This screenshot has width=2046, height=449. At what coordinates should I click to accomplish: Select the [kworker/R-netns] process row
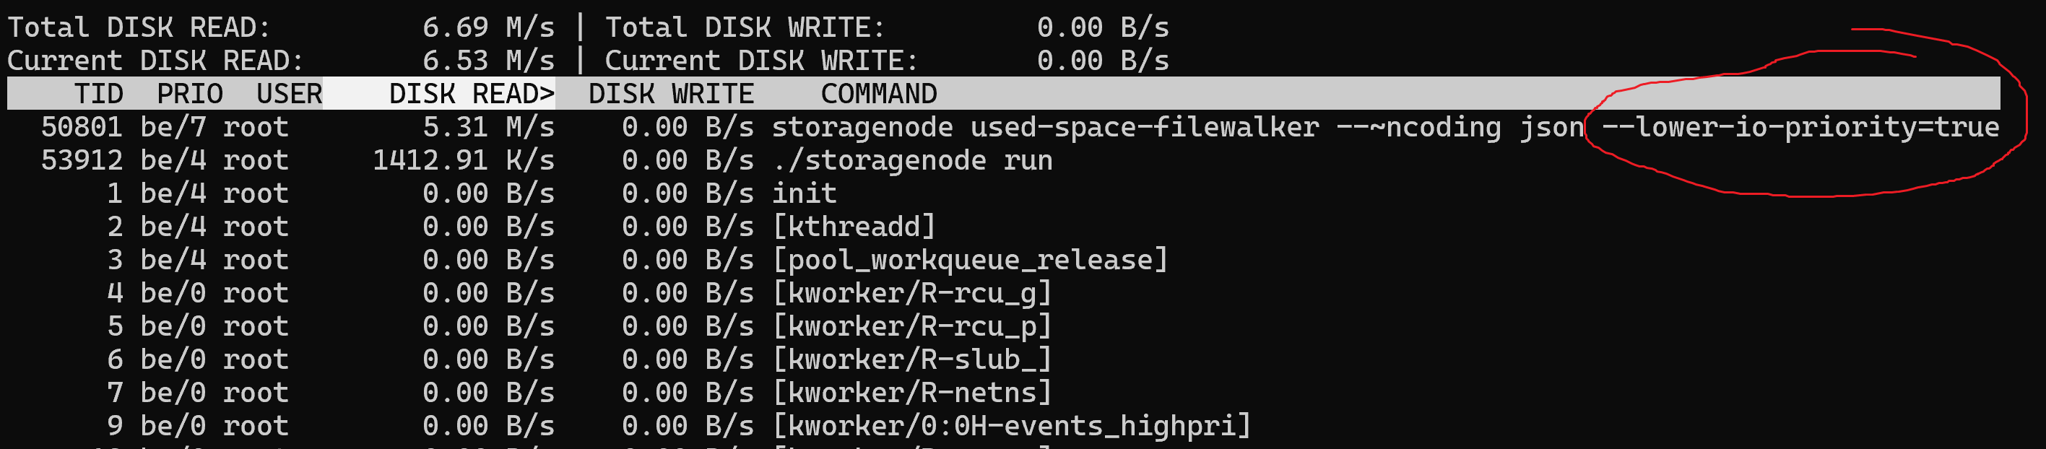(912, 393)
